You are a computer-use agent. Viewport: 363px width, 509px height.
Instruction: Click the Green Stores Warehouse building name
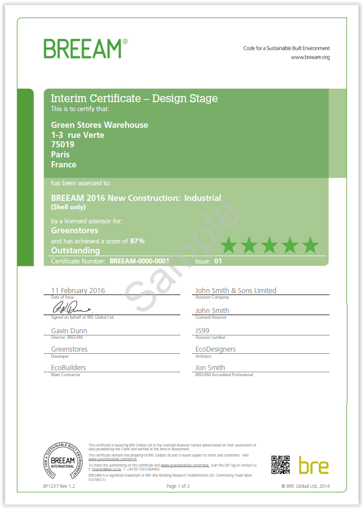pos(99,125)
